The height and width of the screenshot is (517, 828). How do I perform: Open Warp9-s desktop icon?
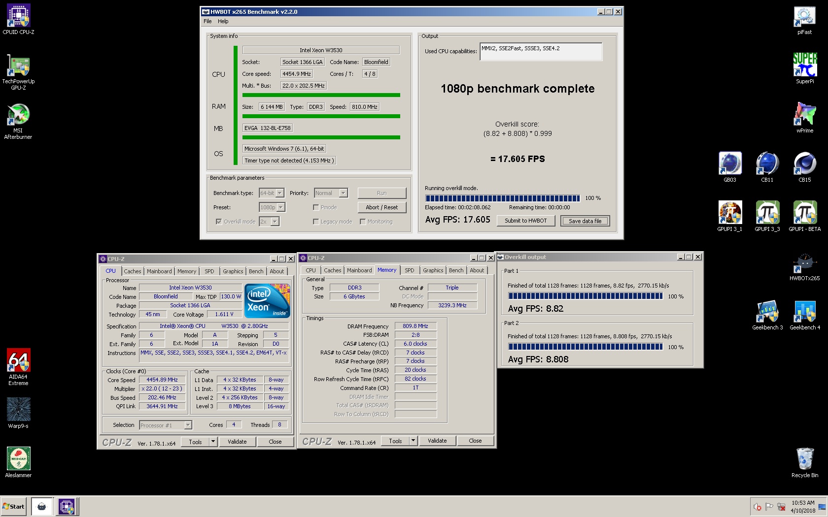click(x=18, y=413)
